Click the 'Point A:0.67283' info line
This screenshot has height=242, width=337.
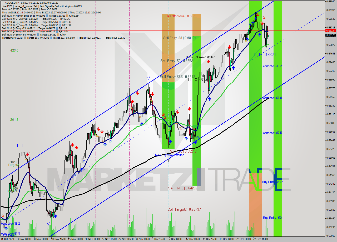coord(29,9)
